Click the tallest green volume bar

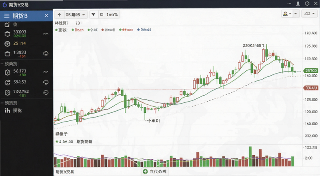(x=250, y=156)
